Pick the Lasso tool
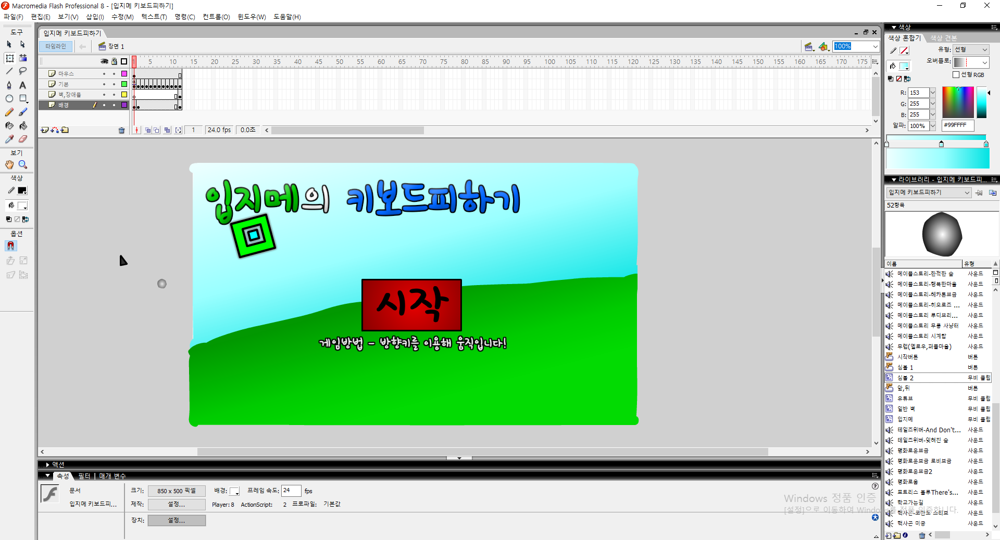 pyautogui.click(x=23, y=71)
